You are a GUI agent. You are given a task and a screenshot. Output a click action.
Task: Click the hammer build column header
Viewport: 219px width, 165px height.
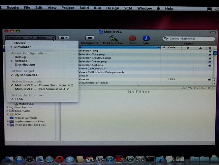tap(164, 48)
